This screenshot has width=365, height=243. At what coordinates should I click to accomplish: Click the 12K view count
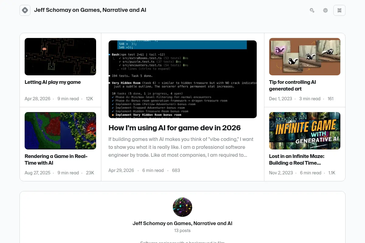point(89,99)
